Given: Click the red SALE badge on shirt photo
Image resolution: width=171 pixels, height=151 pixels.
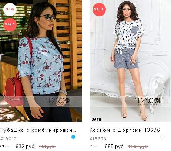Looking at the screenshot, I should 10,24.
